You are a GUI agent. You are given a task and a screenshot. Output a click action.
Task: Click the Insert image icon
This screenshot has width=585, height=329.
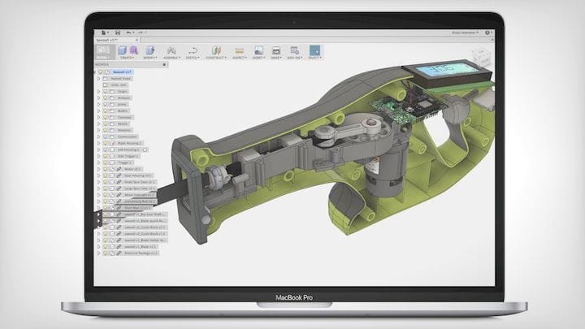pyautogui.click(x=258, y=50)
